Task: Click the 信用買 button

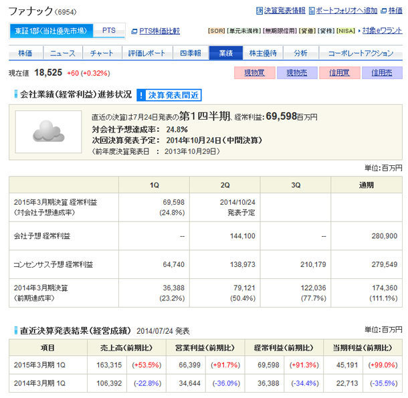Action: click(340, 73)
